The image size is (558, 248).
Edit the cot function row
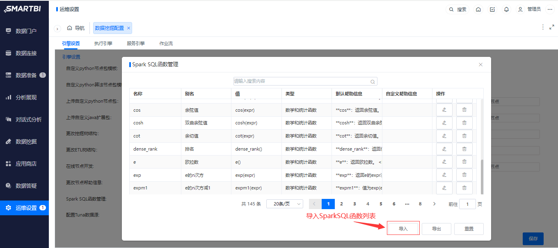444,136
